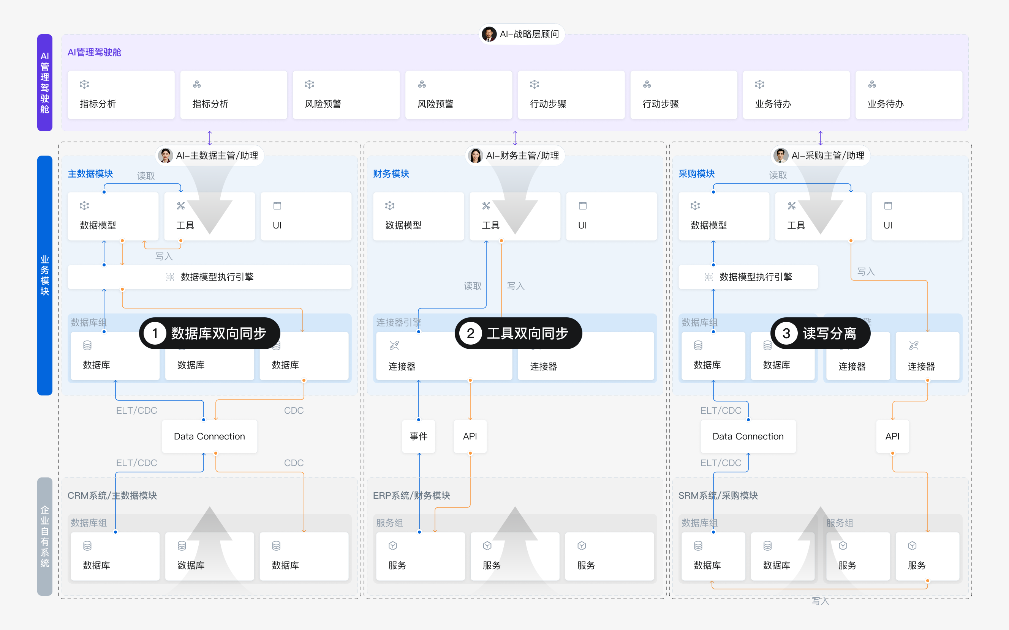Image resolution: width=1009 pixels, height=630 pixels.
Task: Click the 工具双向同步 label numbered 2
Action: [x=518, y=333]
